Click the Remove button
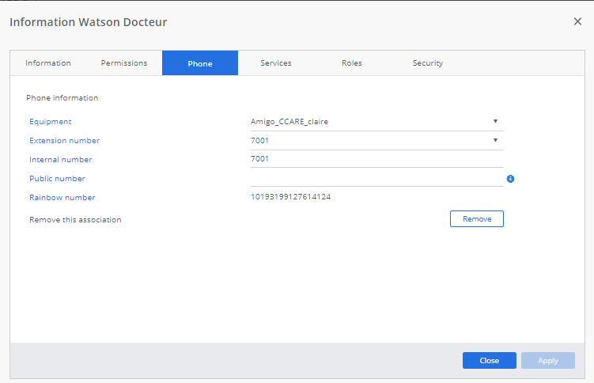Screen dimensions: 594x383 pyautogui.click(x=476, y=219)
